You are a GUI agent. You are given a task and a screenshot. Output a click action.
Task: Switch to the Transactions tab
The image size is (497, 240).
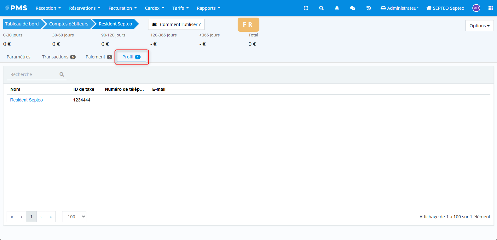(x=59, y=57)
